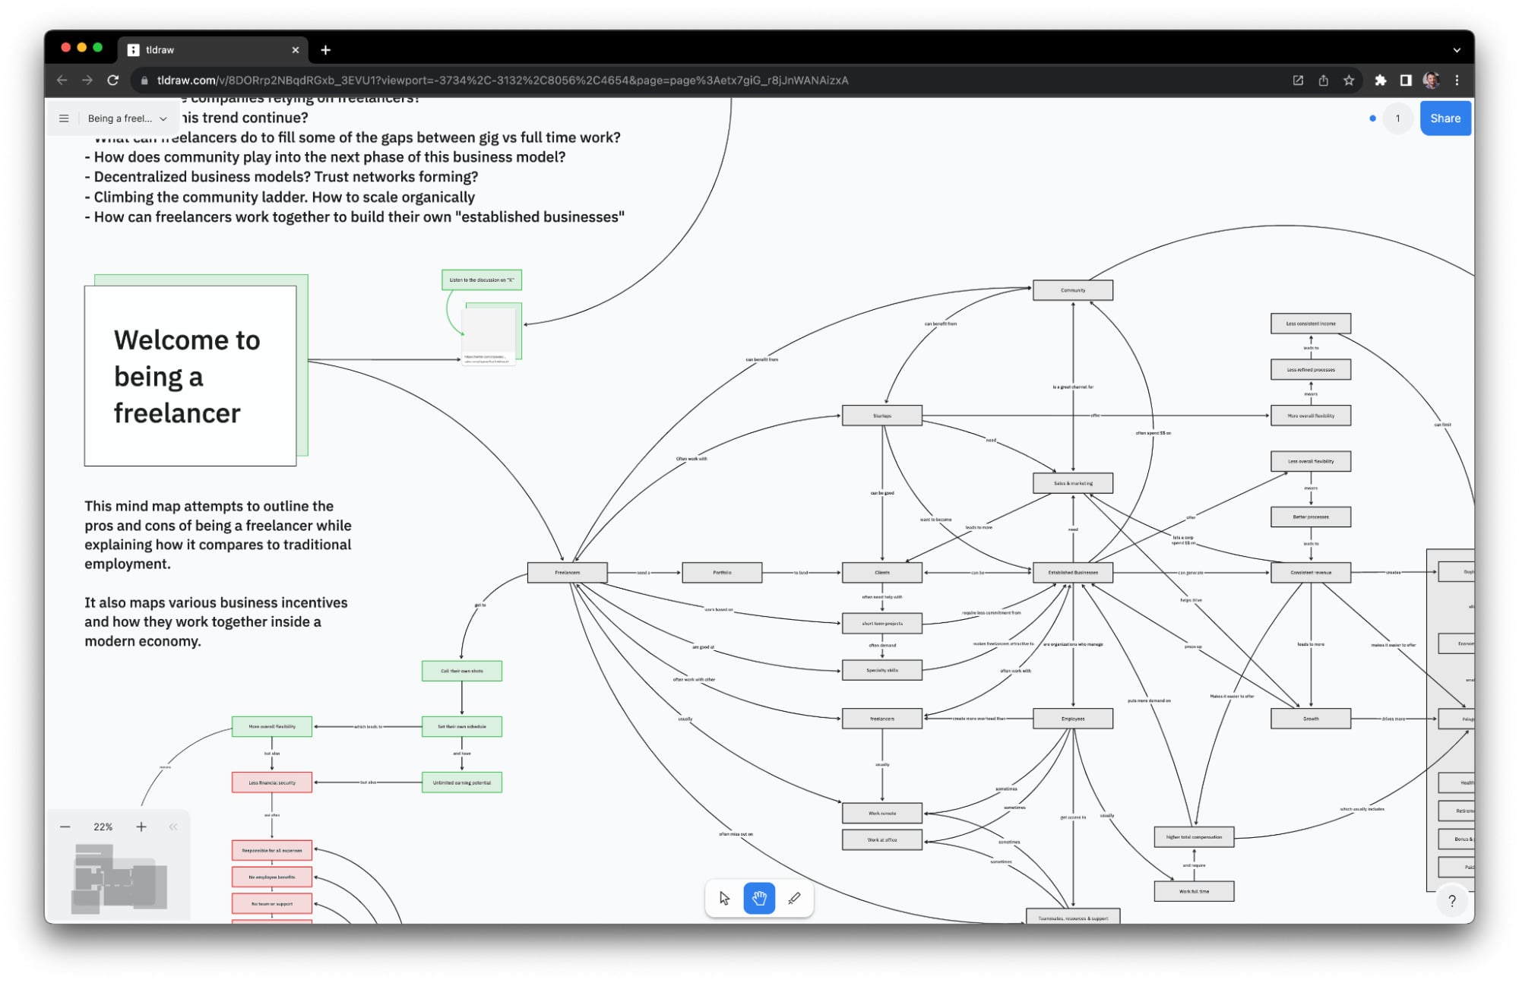Screen dimensions: 1519x983
Task: Click the collaborator count badge
Action: click(1397, 119)
